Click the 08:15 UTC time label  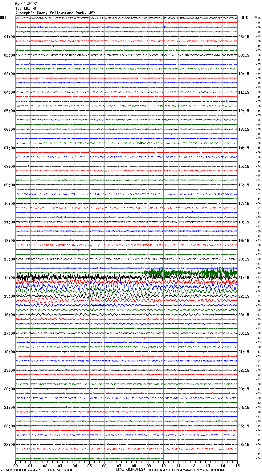point(244,37)
